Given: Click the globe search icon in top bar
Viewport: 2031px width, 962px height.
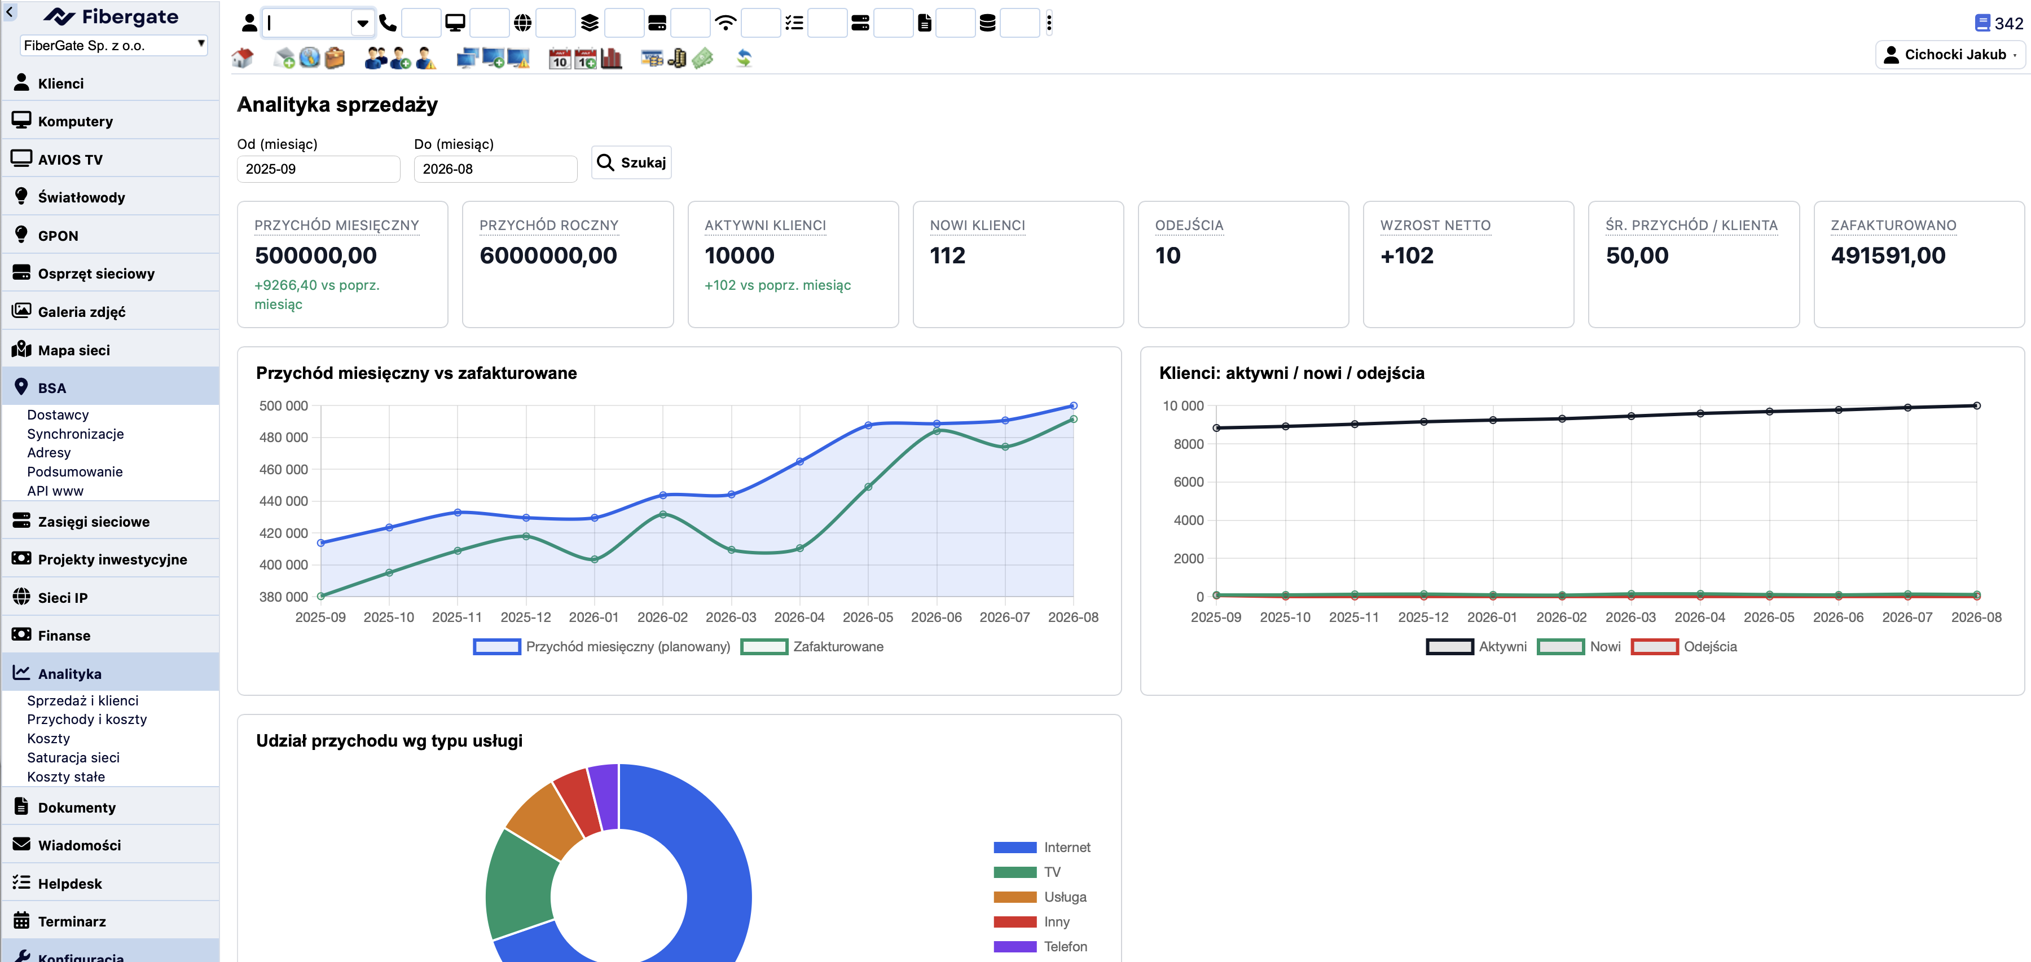Looking at the screenshot, I should (523, 23).
